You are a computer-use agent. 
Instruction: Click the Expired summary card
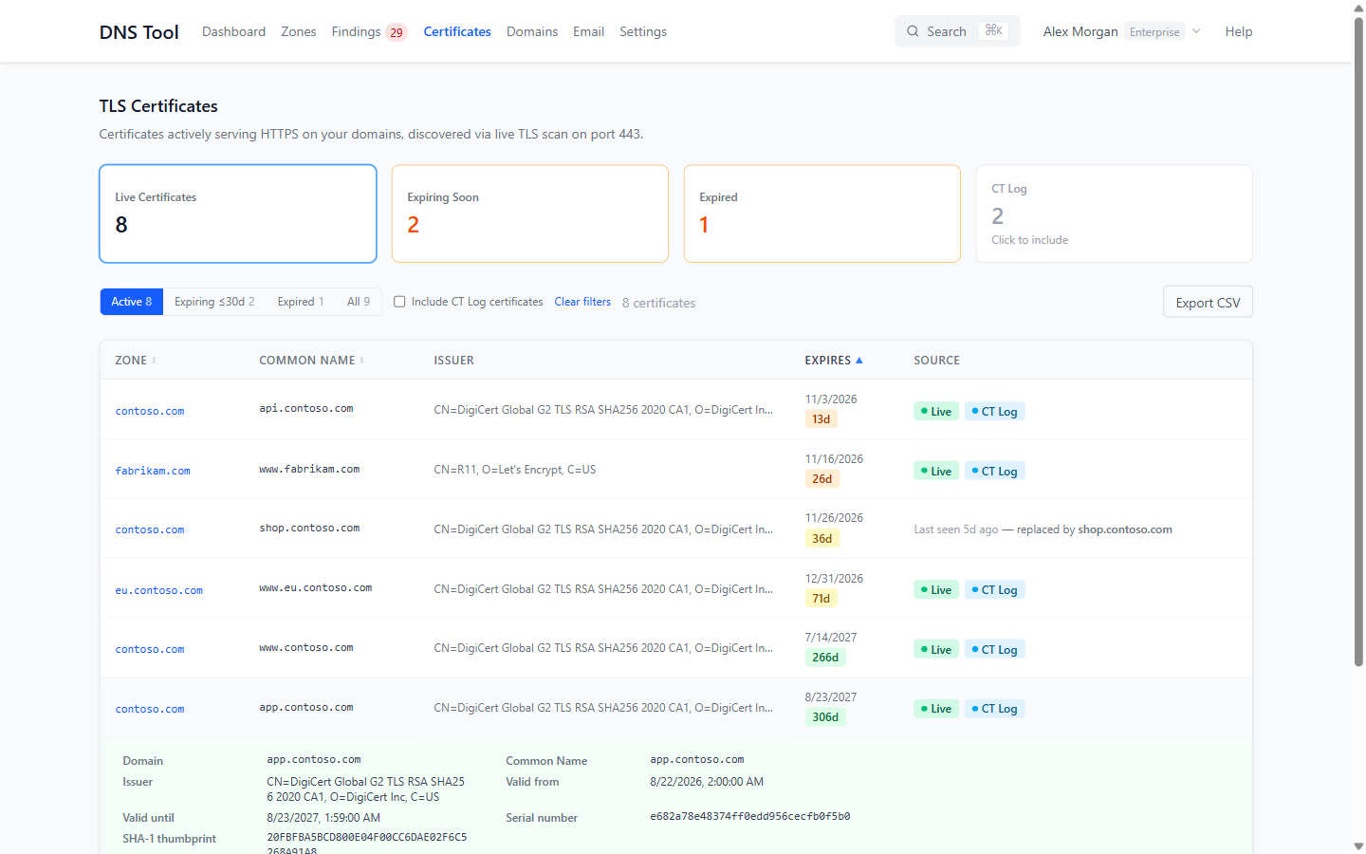coord(822,213)
